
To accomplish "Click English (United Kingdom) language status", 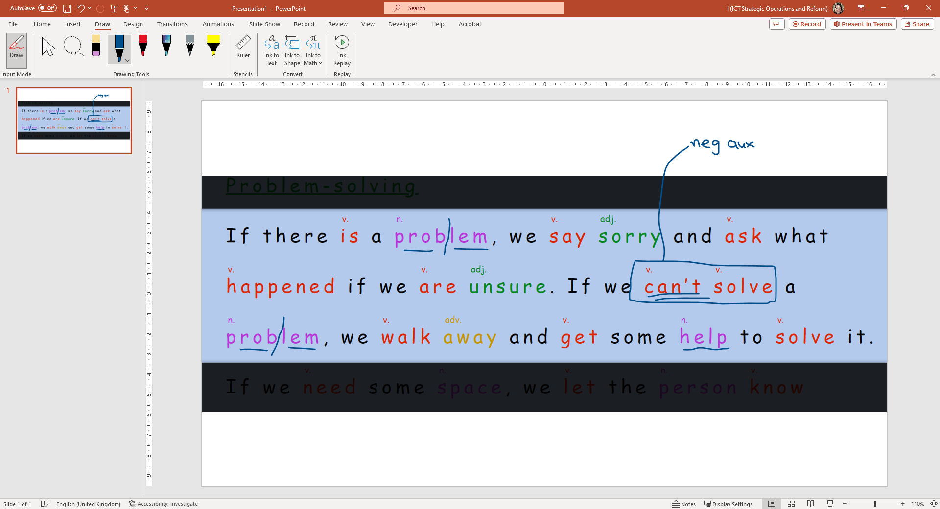I will pos(88,504).
